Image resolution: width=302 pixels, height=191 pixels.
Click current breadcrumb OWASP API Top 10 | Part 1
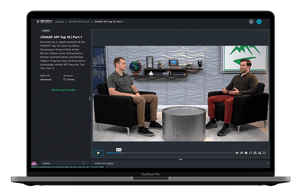tap(109, 22)
